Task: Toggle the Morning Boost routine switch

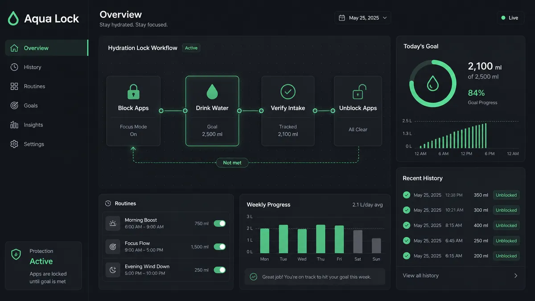Action: (220, 223)
